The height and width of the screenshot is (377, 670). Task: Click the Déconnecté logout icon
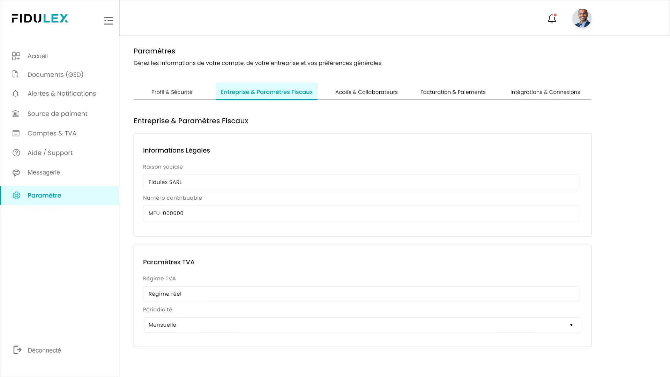(17, 350)
